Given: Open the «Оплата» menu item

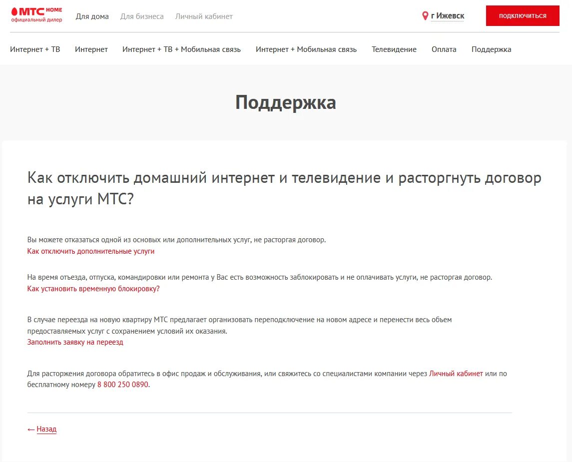Looking at the screenshot, I should (444, 49).
